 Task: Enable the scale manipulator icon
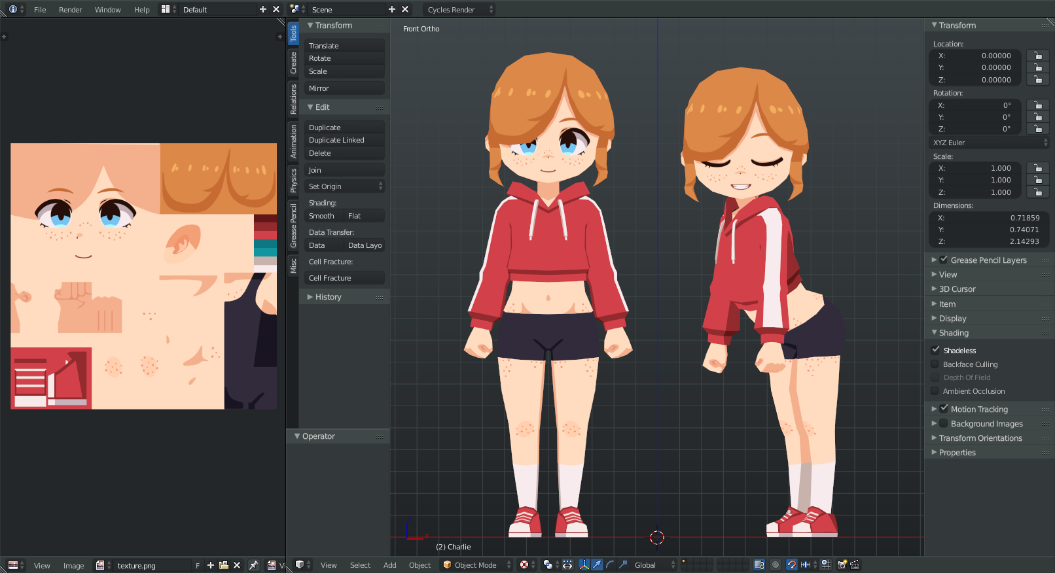(623, 564)
